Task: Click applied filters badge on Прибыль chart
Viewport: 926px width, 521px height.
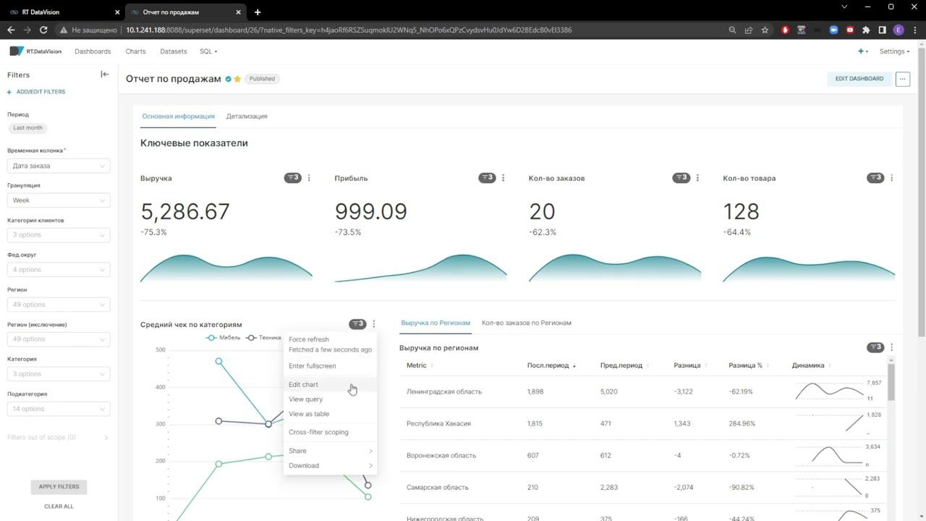Action: [x=487, y=178]
